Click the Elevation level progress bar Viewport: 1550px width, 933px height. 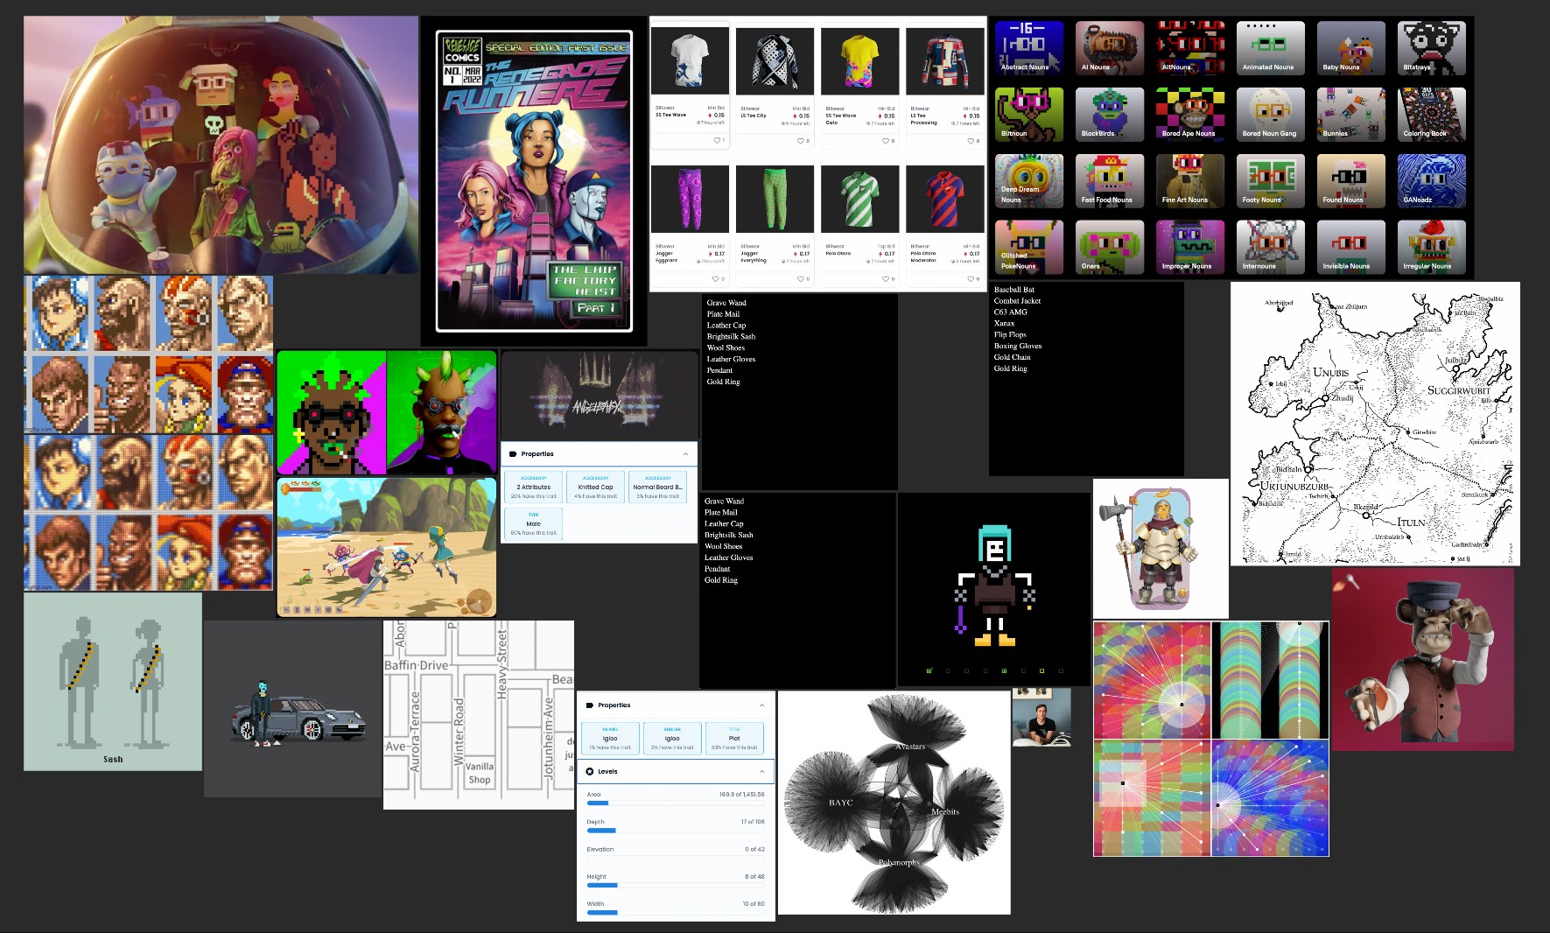[675, 858]
